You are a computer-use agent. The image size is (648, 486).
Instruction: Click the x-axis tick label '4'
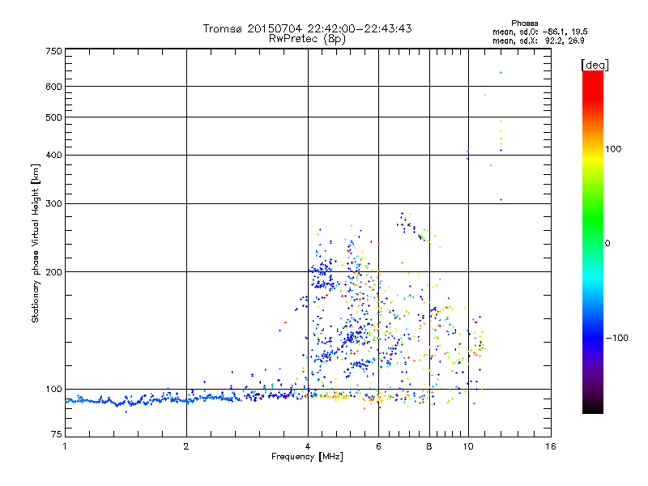[308, 446]
